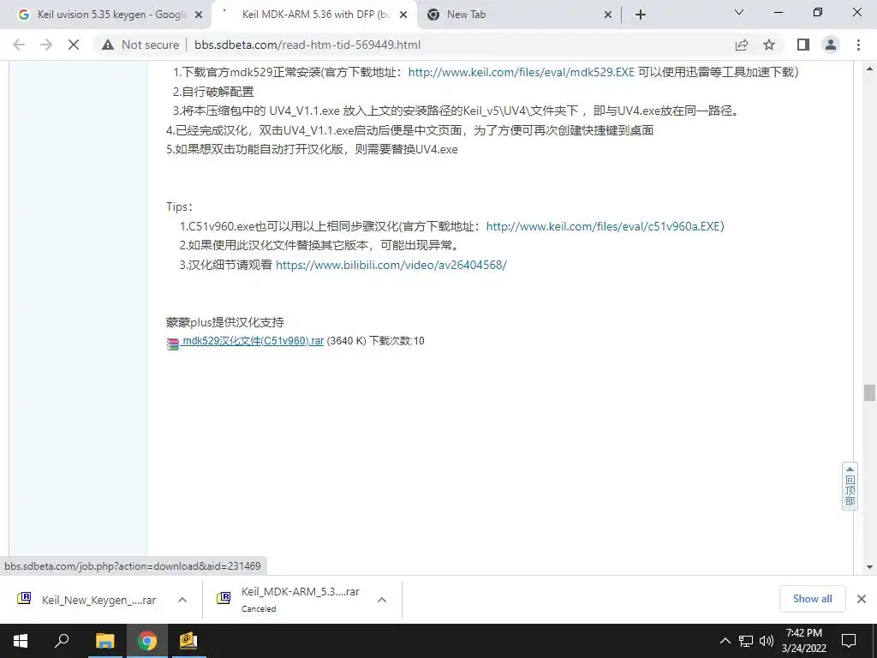Click the scrollbar up arrow

(869, 69)
